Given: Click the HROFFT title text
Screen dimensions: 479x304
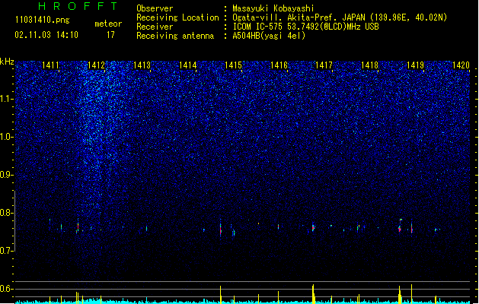Looking at the screenshot, I should 78,6.
